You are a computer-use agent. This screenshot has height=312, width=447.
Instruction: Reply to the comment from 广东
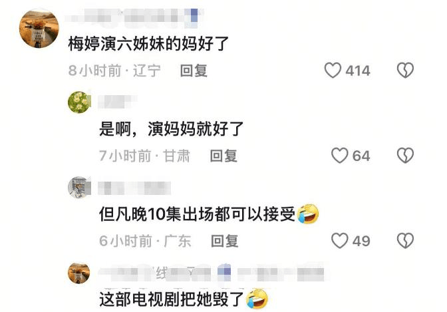pos(224,241)
